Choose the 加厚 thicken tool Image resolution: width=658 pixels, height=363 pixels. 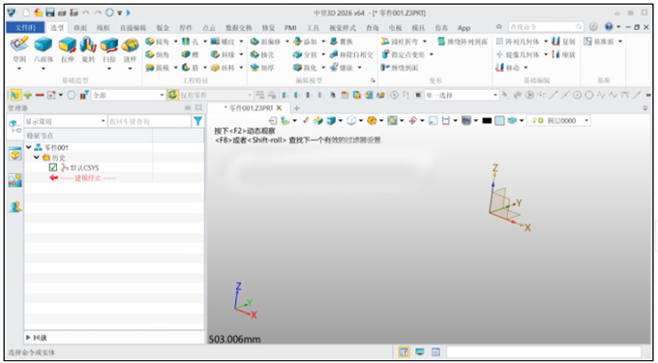(x=262, y=68)
